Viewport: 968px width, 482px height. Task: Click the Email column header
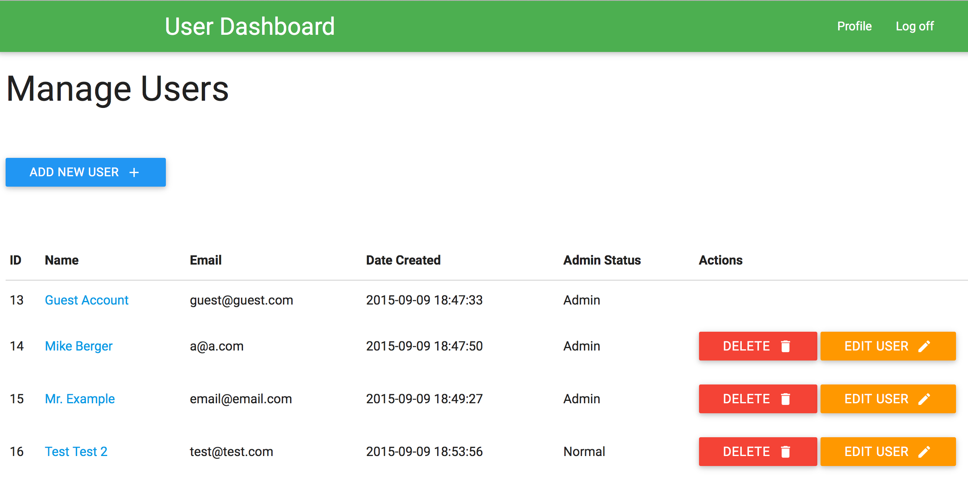(205, 260)
